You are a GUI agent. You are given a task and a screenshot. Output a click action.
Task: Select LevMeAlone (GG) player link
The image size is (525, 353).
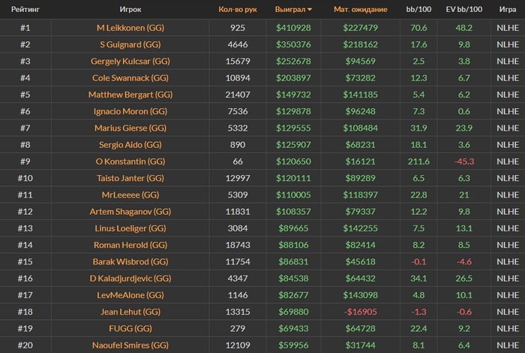(x=130, y=294)
